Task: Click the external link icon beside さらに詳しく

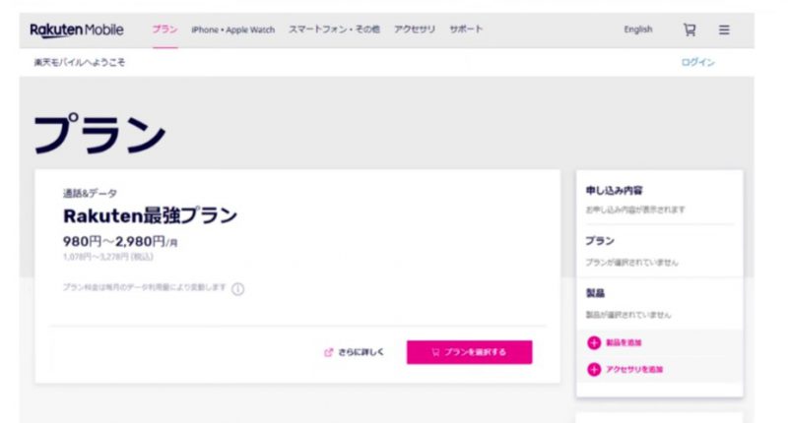Action: [x=329, y=352]
